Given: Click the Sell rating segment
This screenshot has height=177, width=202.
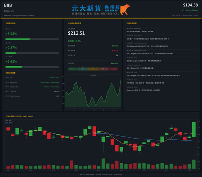Looking at the screenshot, I should click(x=103, y=69).
